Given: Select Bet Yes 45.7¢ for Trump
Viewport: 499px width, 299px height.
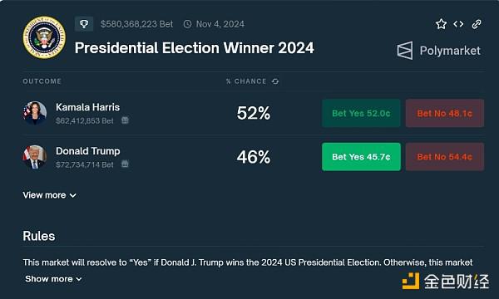Looking at the screenshot, I should click(361, 157).
